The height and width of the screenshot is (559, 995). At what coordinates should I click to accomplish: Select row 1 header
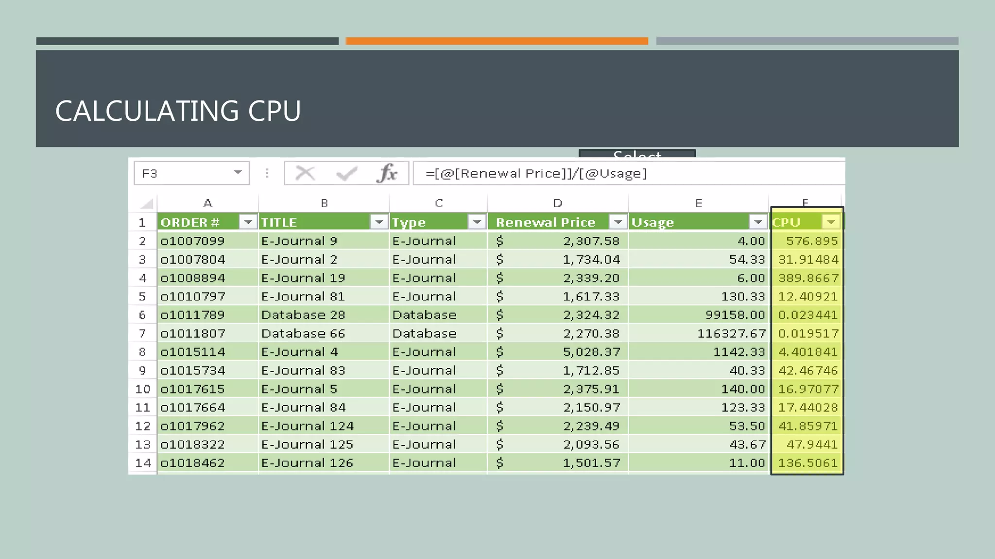[x=142, y=222]
